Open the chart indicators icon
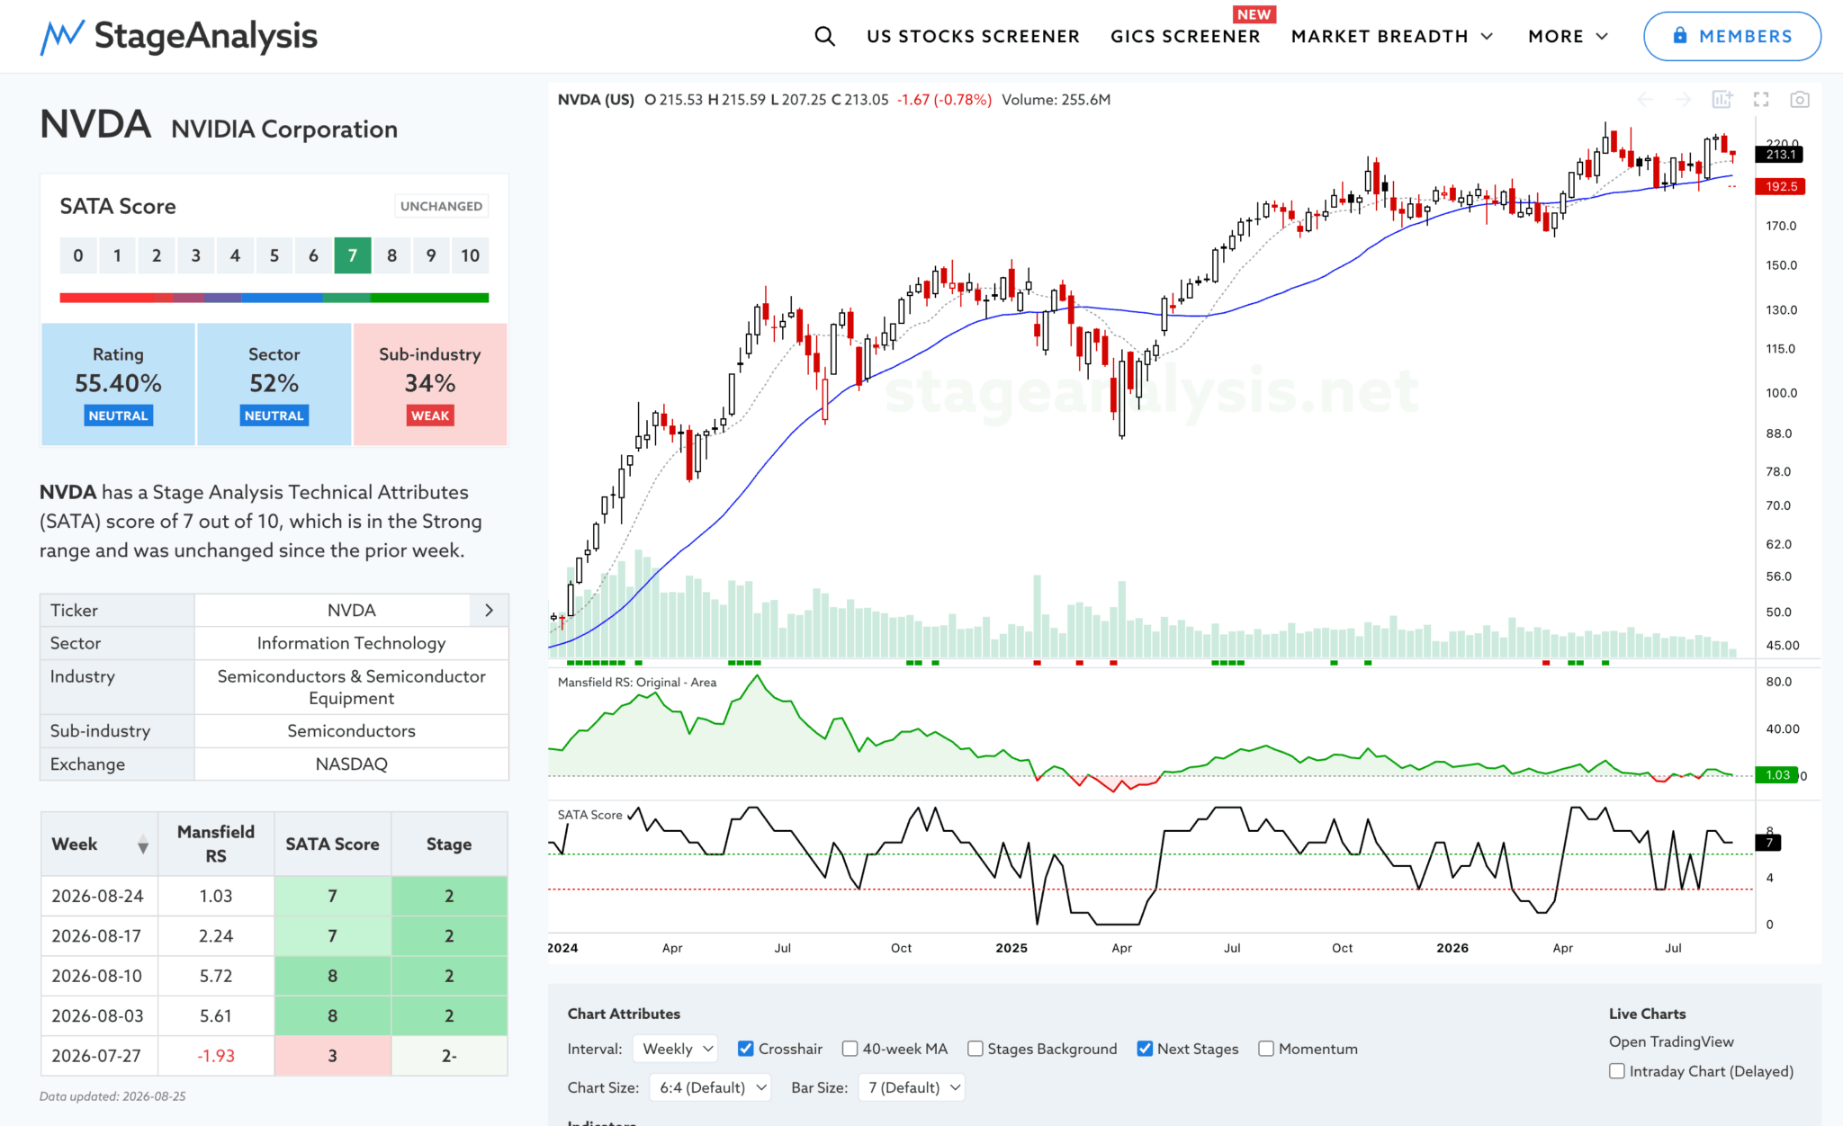This screenshot has height=1126, width=1843. [x=1722, y=100]
